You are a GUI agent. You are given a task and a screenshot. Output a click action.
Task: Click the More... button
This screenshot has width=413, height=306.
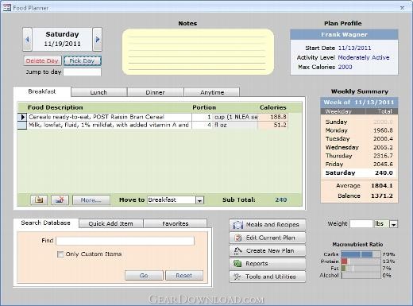tap(91, 200)
